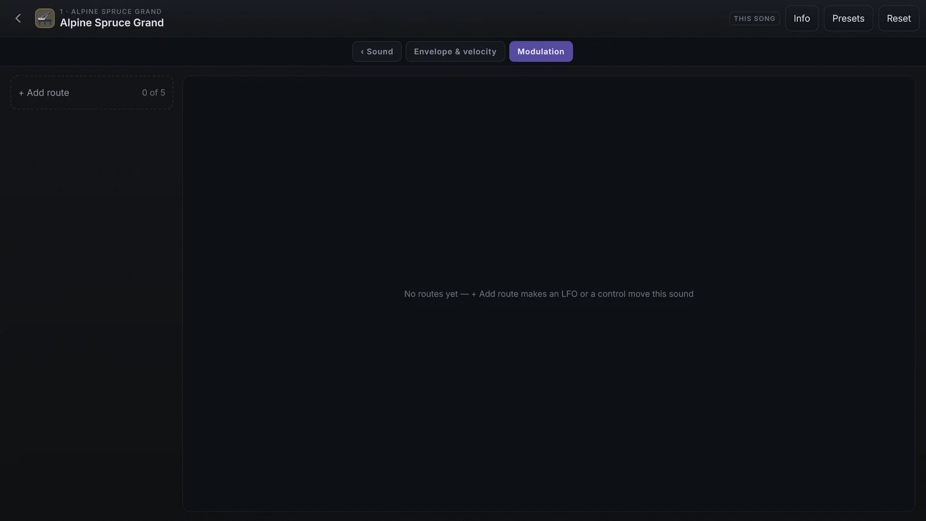Click the THIS SONG badge
This screenshot has width=926, height=521.
pyautogui.click(x=755, y=19)
